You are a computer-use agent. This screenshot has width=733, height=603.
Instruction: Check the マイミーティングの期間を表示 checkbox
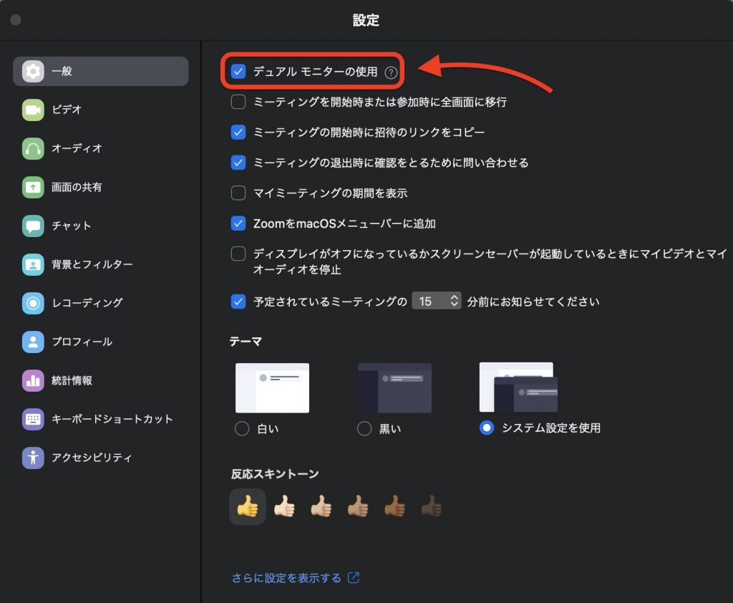coord(238,193)
